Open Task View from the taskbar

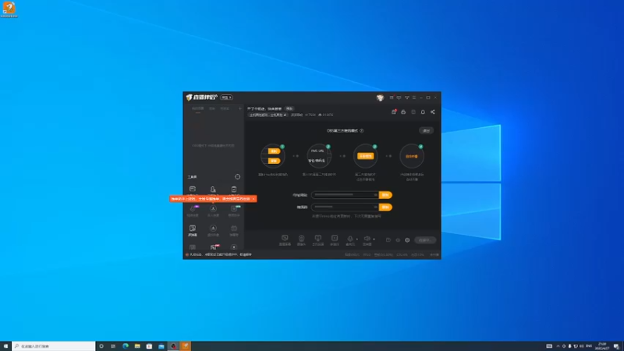[113, 346]
